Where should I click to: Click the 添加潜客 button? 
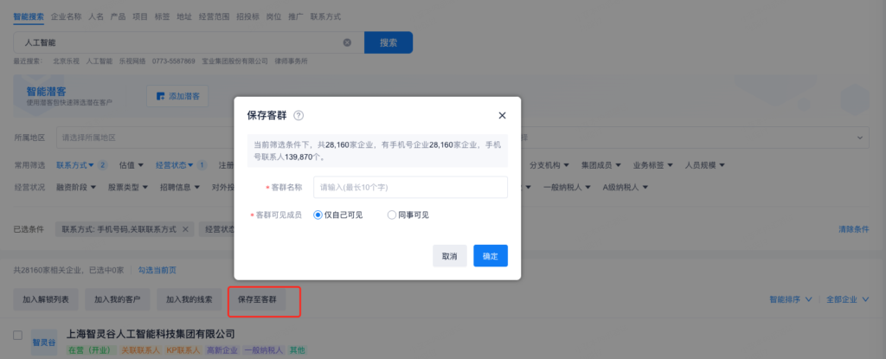coord(177,96)
